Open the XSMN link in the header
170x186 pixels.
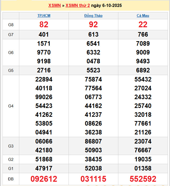54,5
